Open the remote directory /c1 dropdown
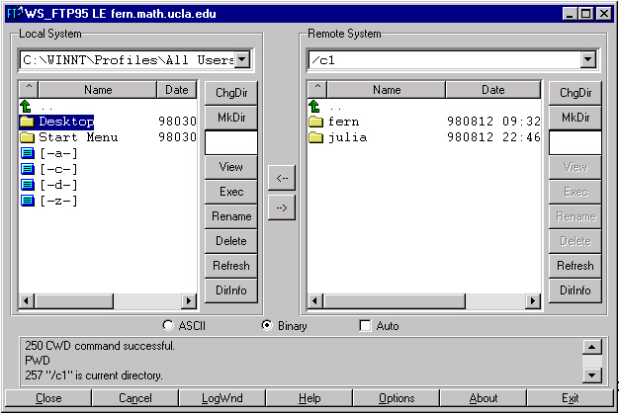This screenshot has height=415, width=619. tap(589, 60)
